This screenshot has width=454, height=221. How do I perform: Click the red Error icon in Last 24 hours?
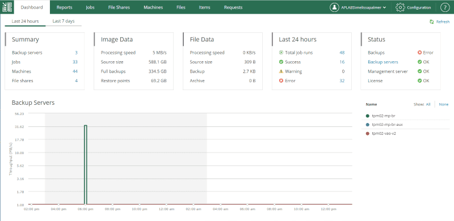point(281,80)
